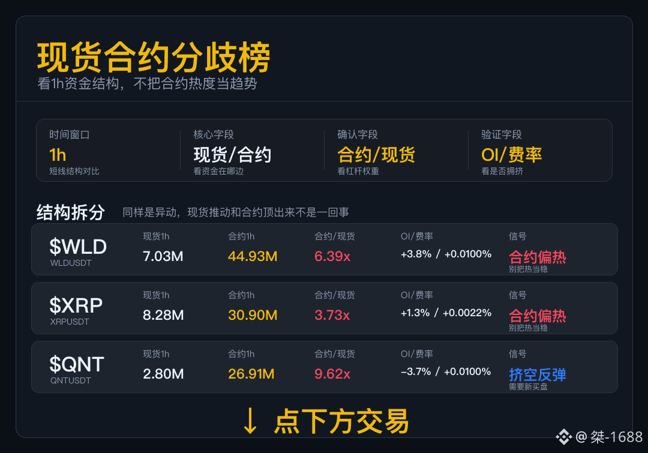
Task: Click the 点下方交易 call-to-action text
Action: (341, 421)
